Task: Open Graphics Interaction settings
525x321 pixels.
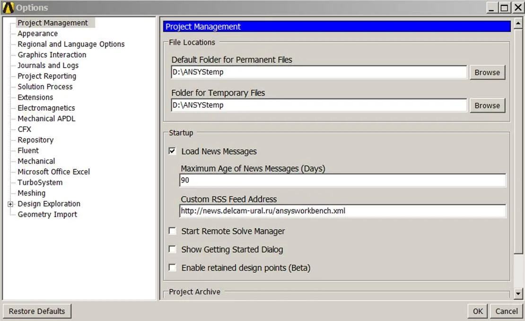Action: [x=52, y=54]
